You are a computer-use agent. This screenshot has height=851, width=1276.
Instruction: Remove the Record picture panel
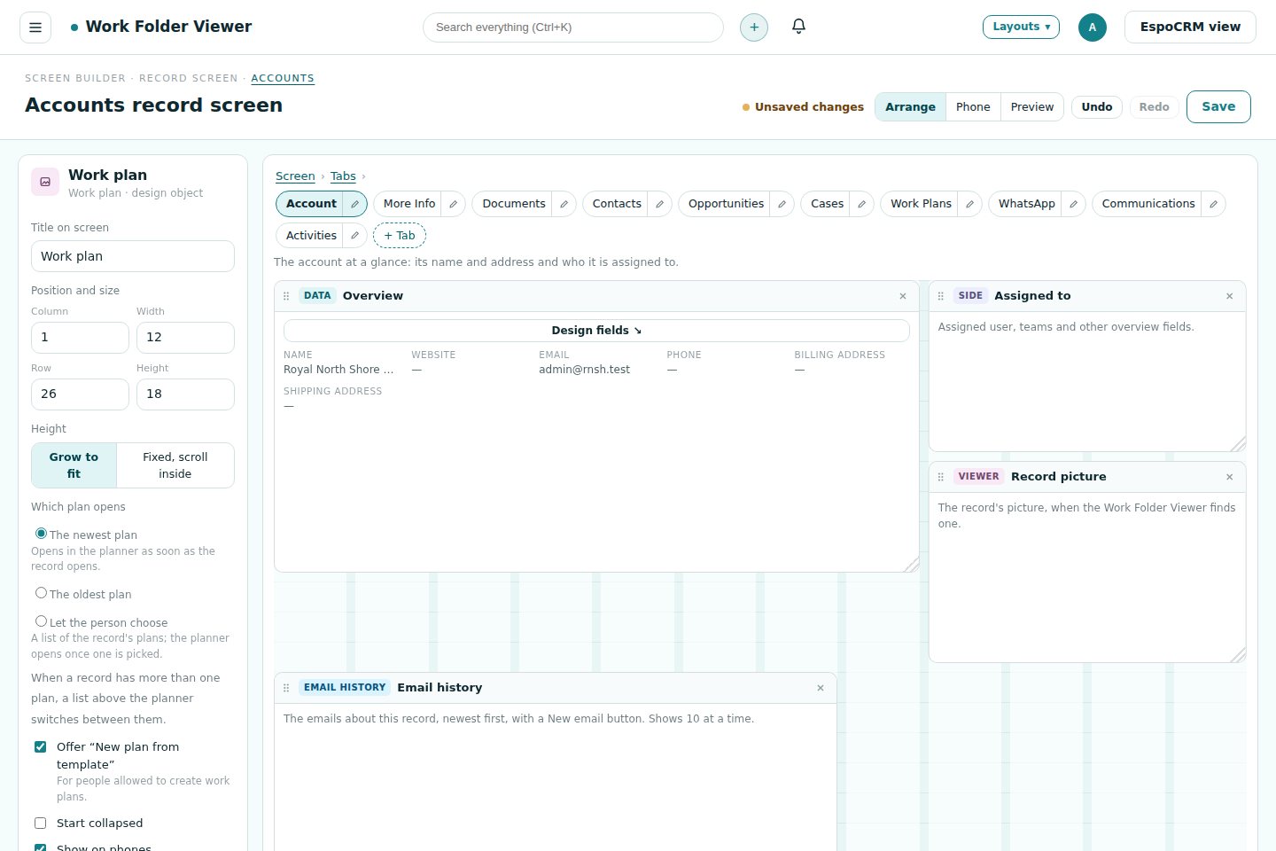[1230, 477]
